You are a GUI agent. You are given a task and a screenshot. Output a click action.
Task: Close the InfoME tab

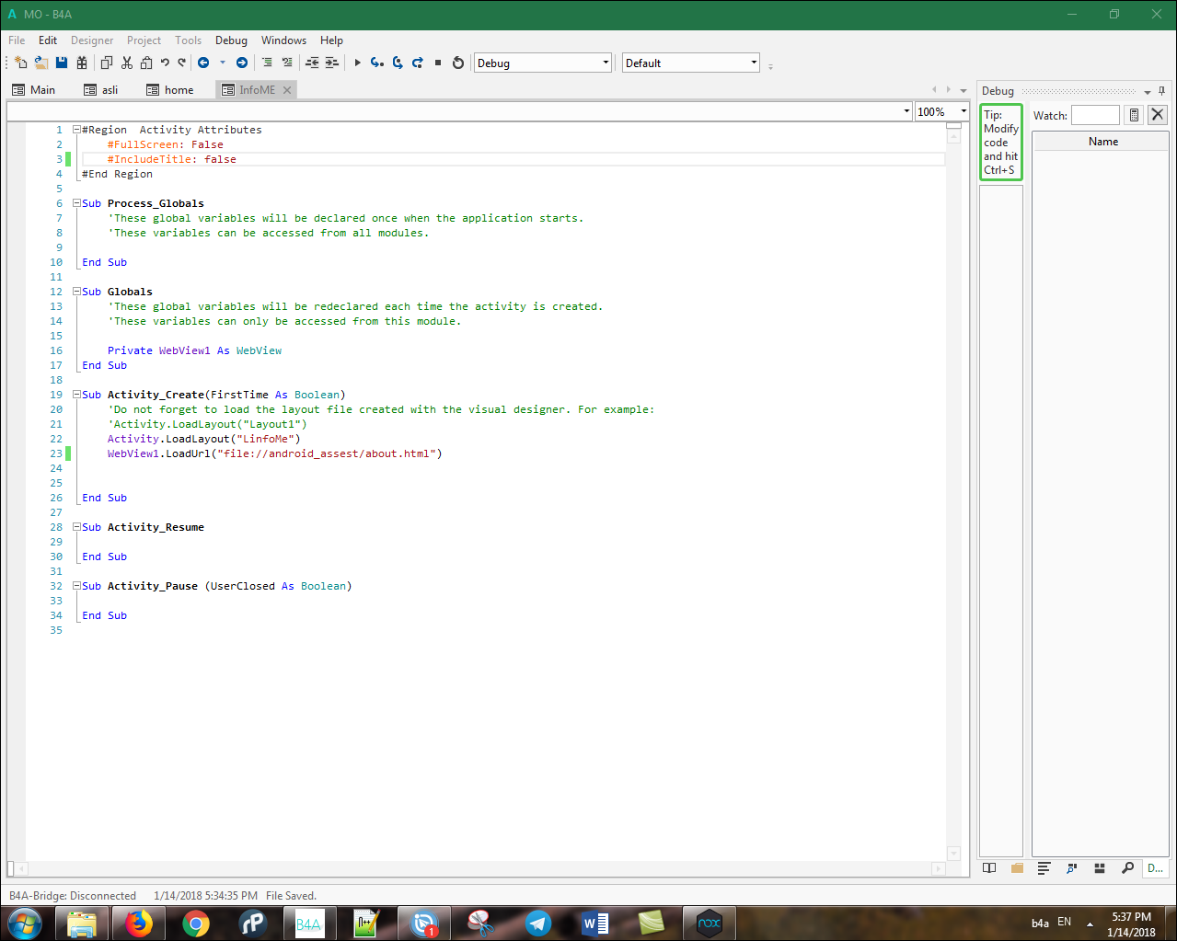point(287,90)
